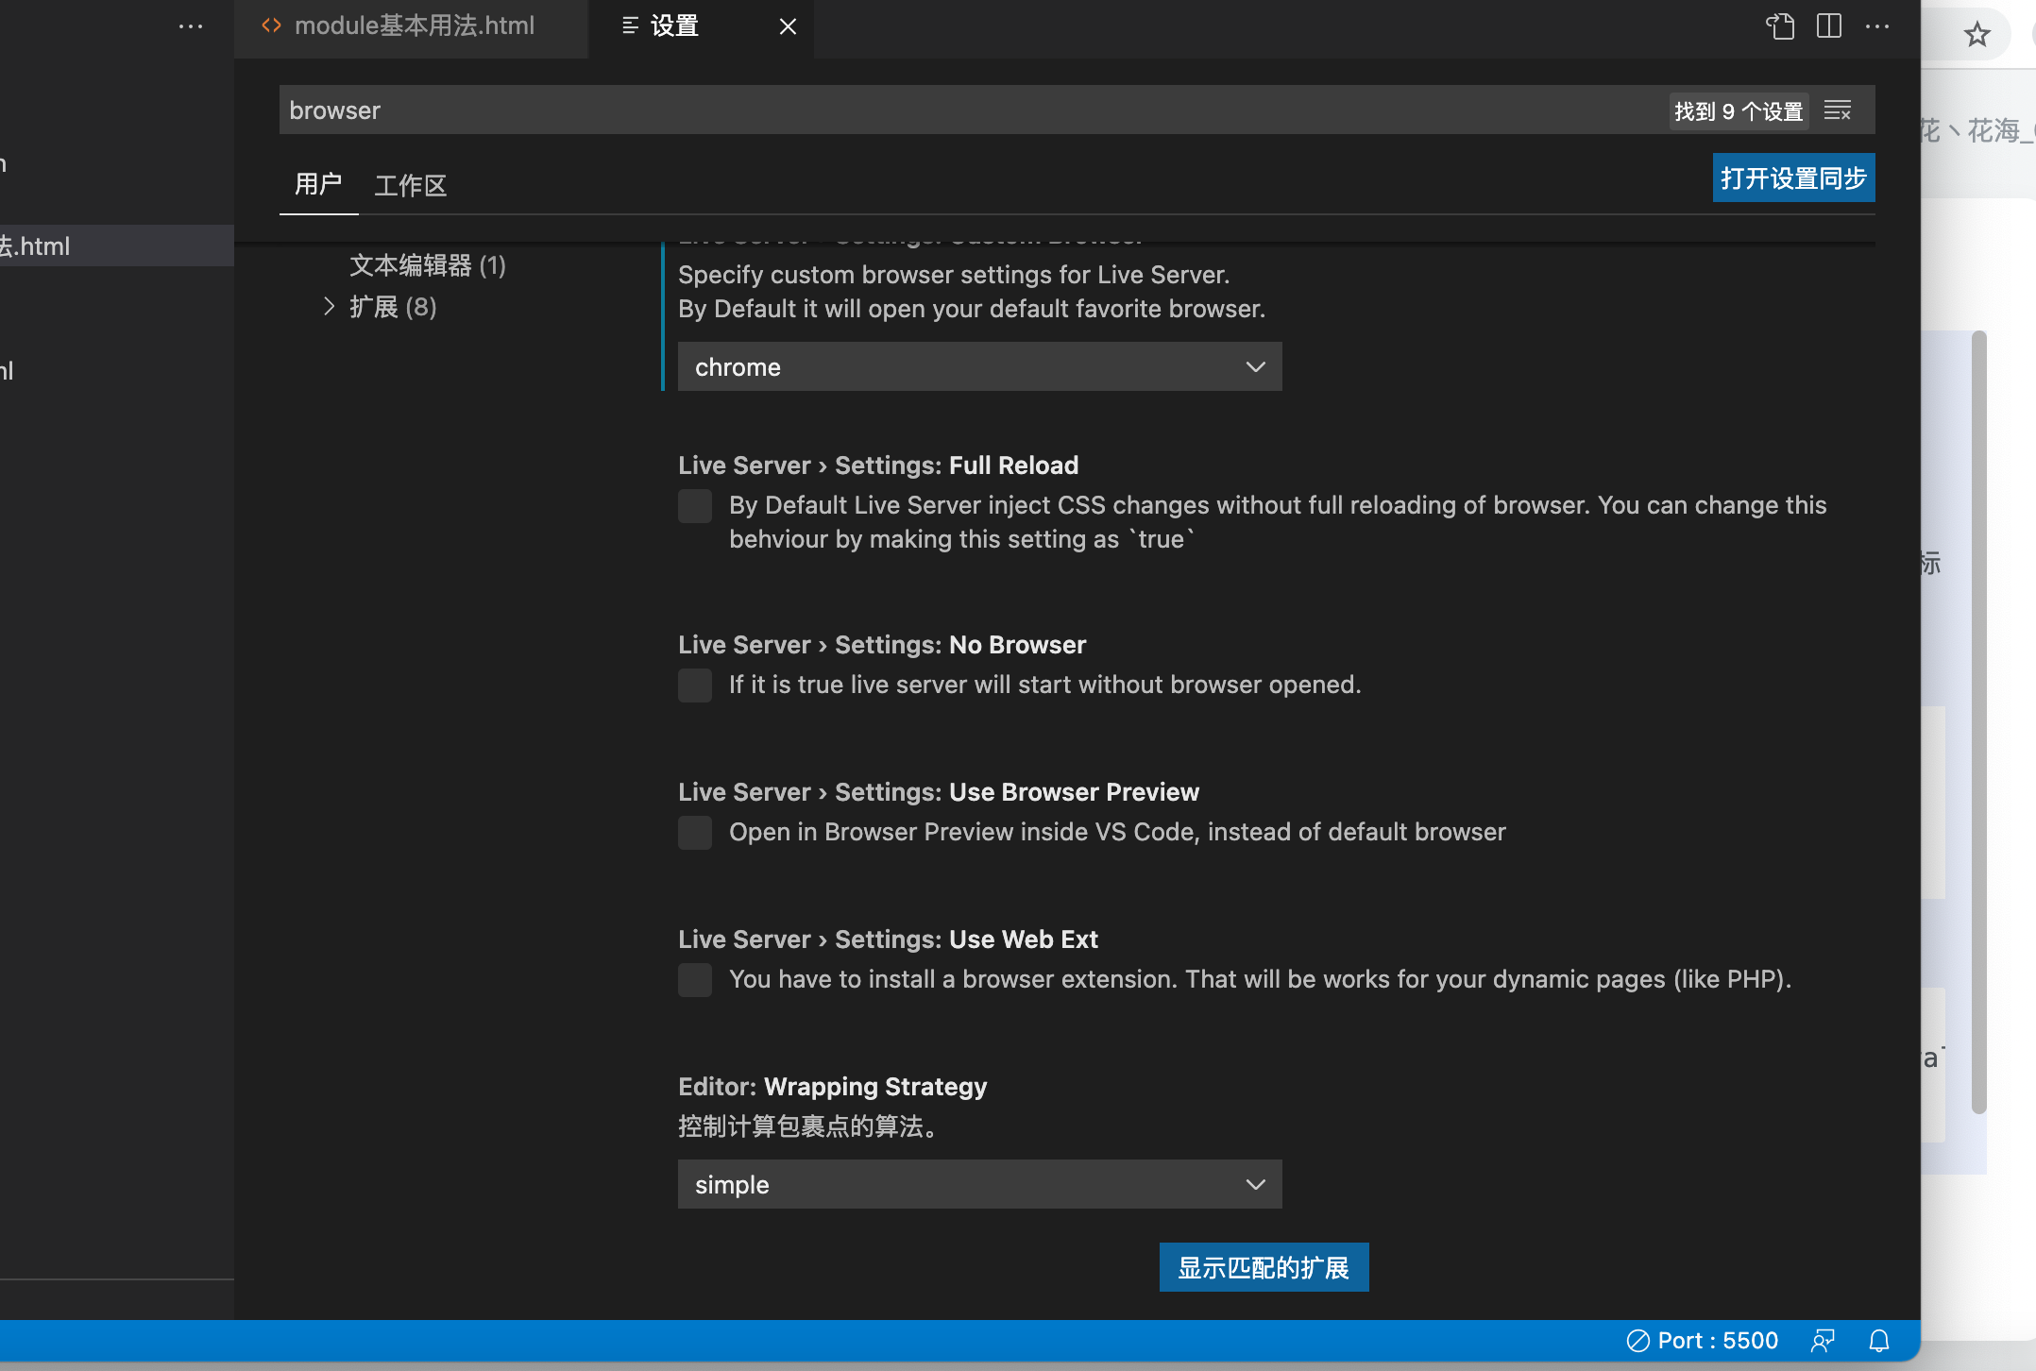Check the Use Web Ext option
This screenshot has width=2036, height=1371.
(695, 980)
